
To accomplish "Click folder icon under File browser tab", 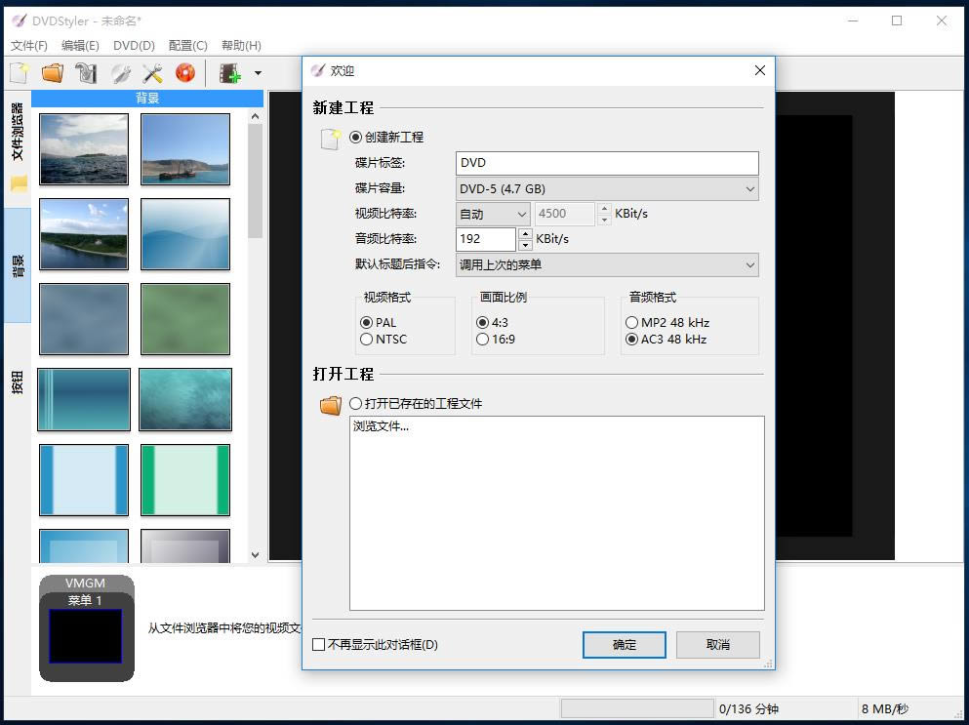I will click(x=19, y=183).
